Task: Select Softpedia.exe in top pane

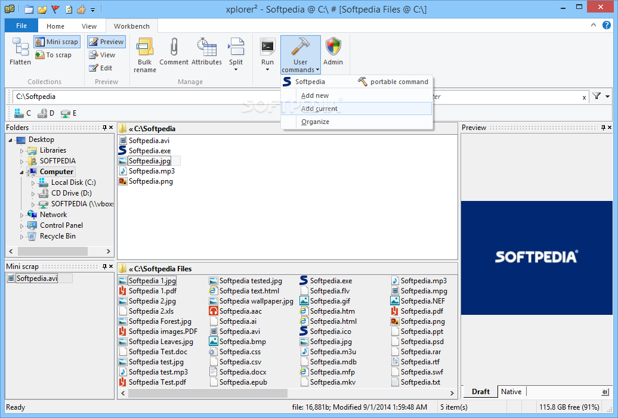Action: [149, 151]
